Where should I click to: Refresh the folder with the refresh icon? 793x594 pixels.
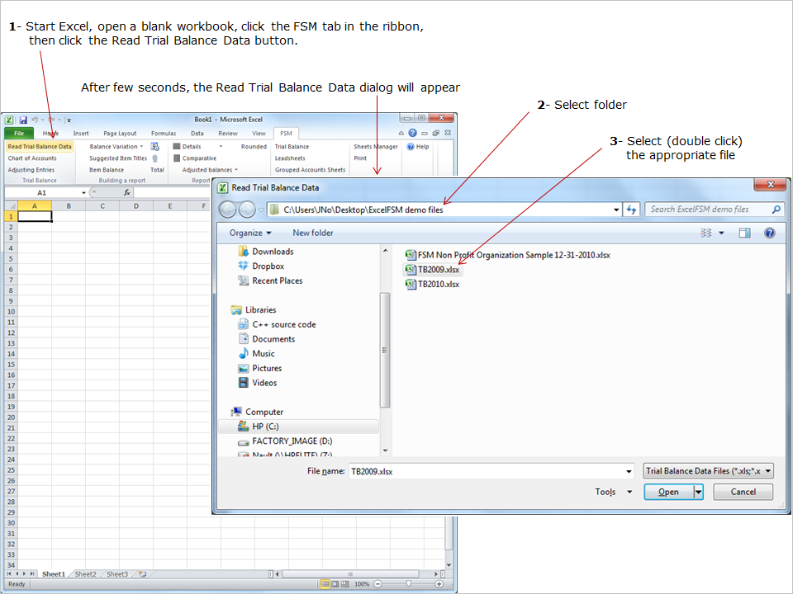point(631,209)
